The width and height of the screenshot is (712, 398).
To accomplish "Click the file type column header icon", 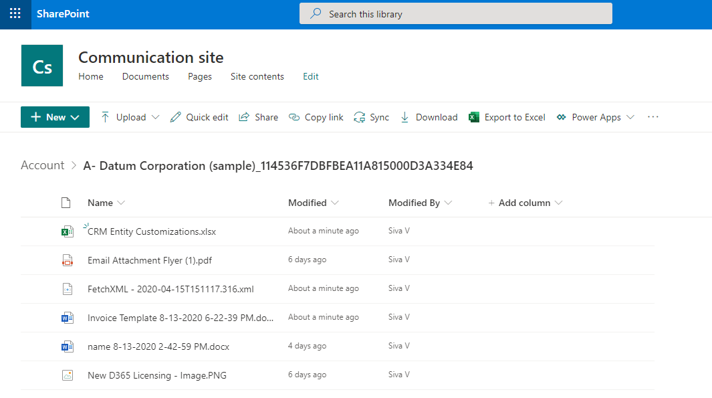I will (x=66, y=203).
